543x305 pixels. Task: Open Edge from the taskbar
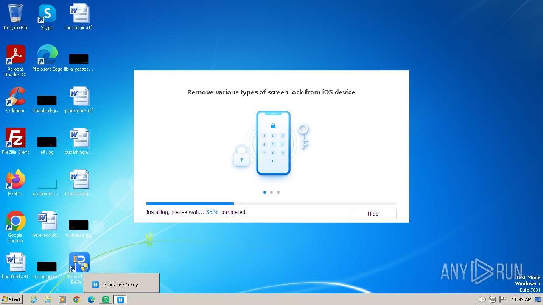click(x=91, y=299)
